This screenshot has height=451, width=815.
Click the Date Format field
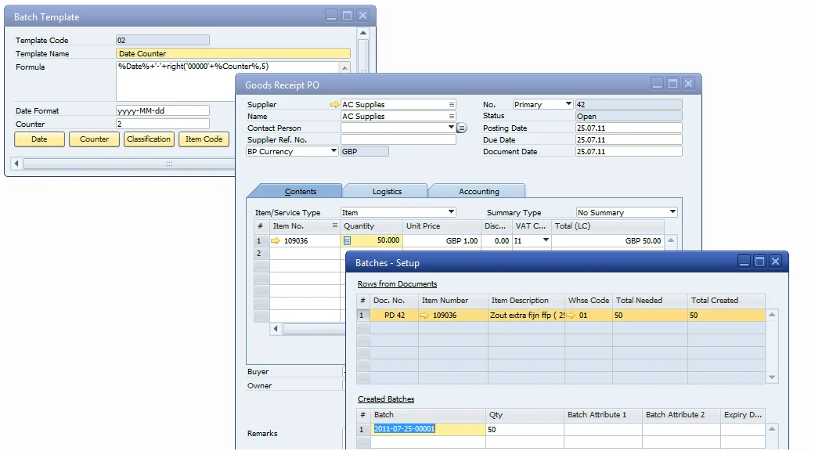(163, 110)
